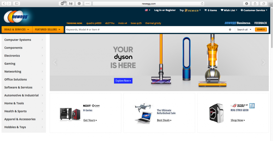Expand Deals & Services menu
This screenshot has height=141, width=273.
coord(17,29)
